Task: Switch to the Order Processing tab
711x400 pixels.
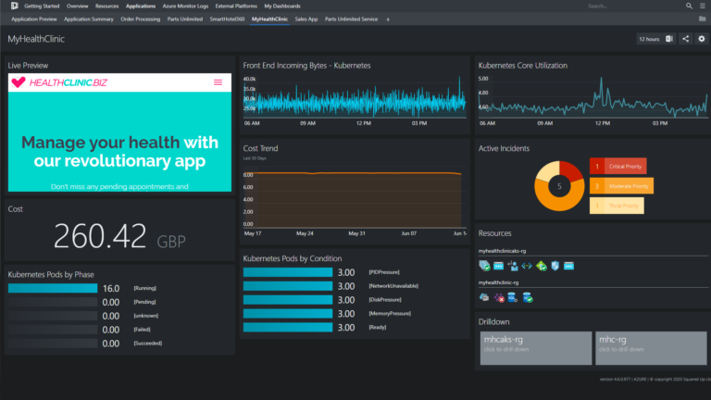Action: tap(141, 19)
